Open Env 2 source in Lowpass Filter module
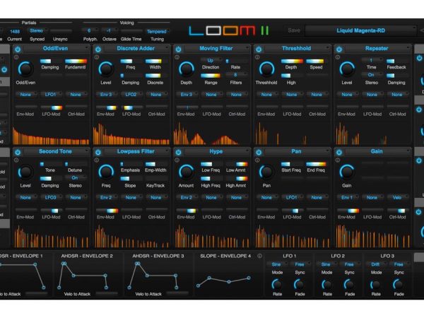 (x=106, y=197)
